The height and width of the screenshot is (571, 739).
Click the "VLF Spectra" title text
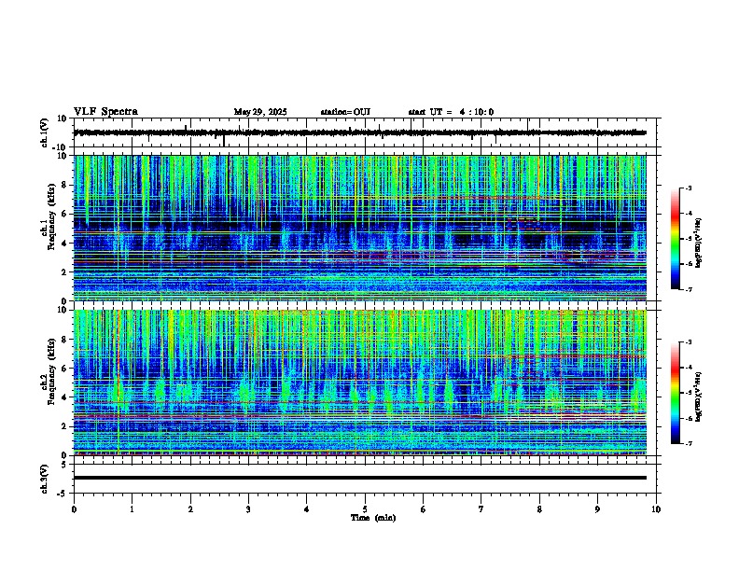coord(105,112)
